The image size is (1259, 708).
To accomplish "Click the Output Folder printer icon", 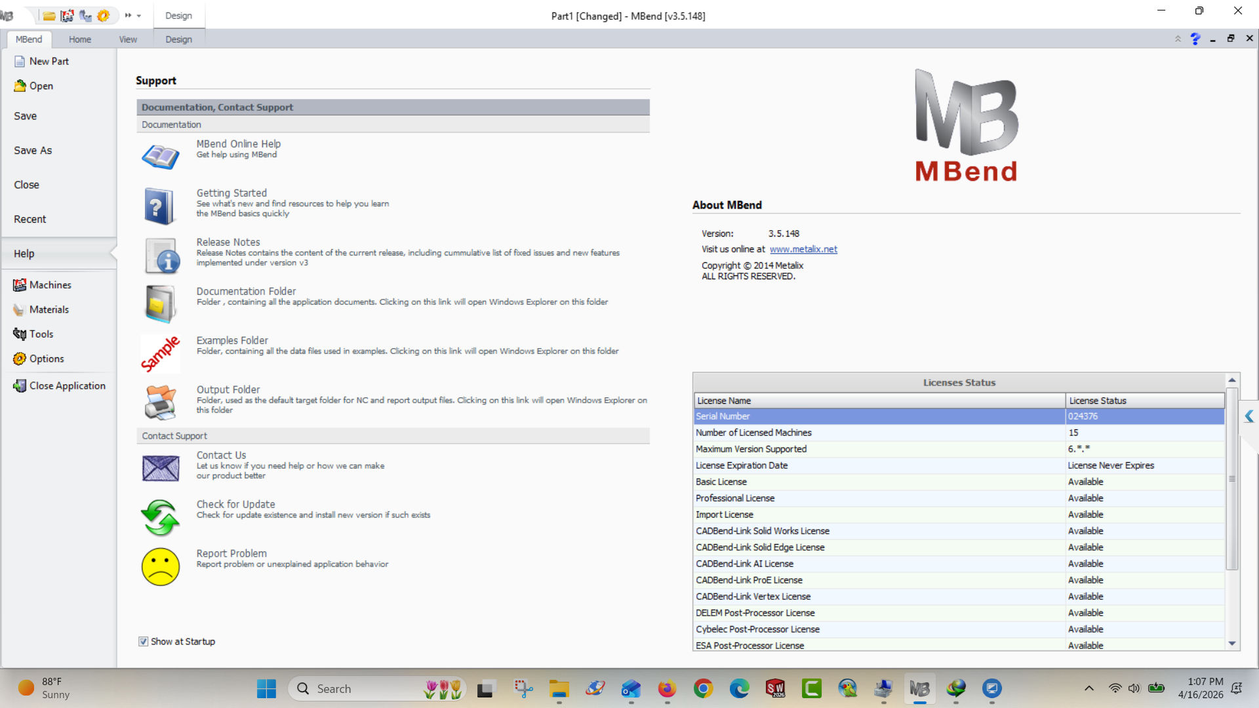I will pyautogui.click(x=161, y=403).
